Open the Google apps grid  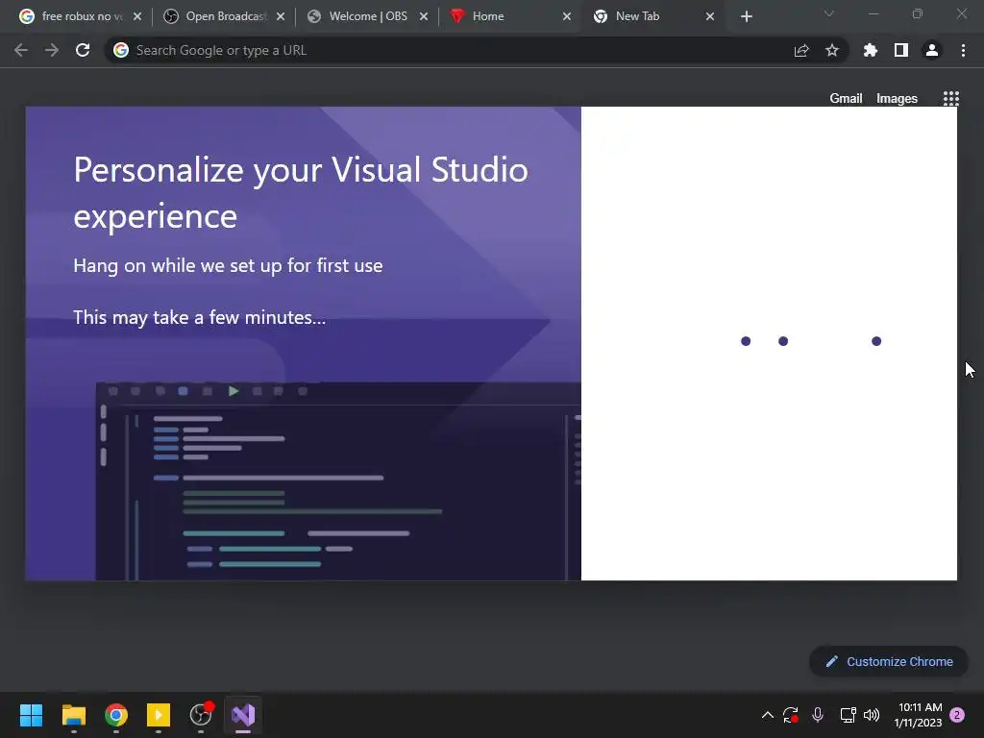click(950, 99)
